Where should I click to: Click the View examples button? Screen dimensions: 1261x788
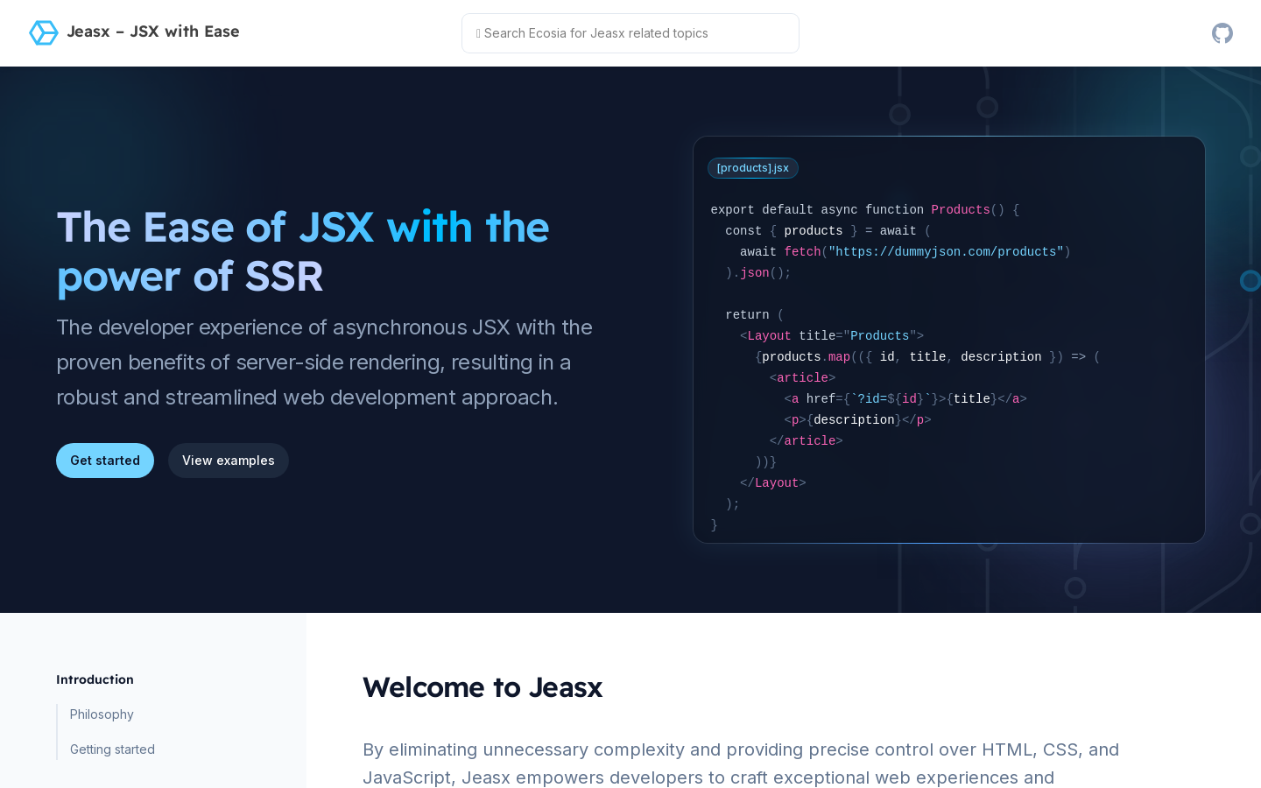[x=229, y=461]
